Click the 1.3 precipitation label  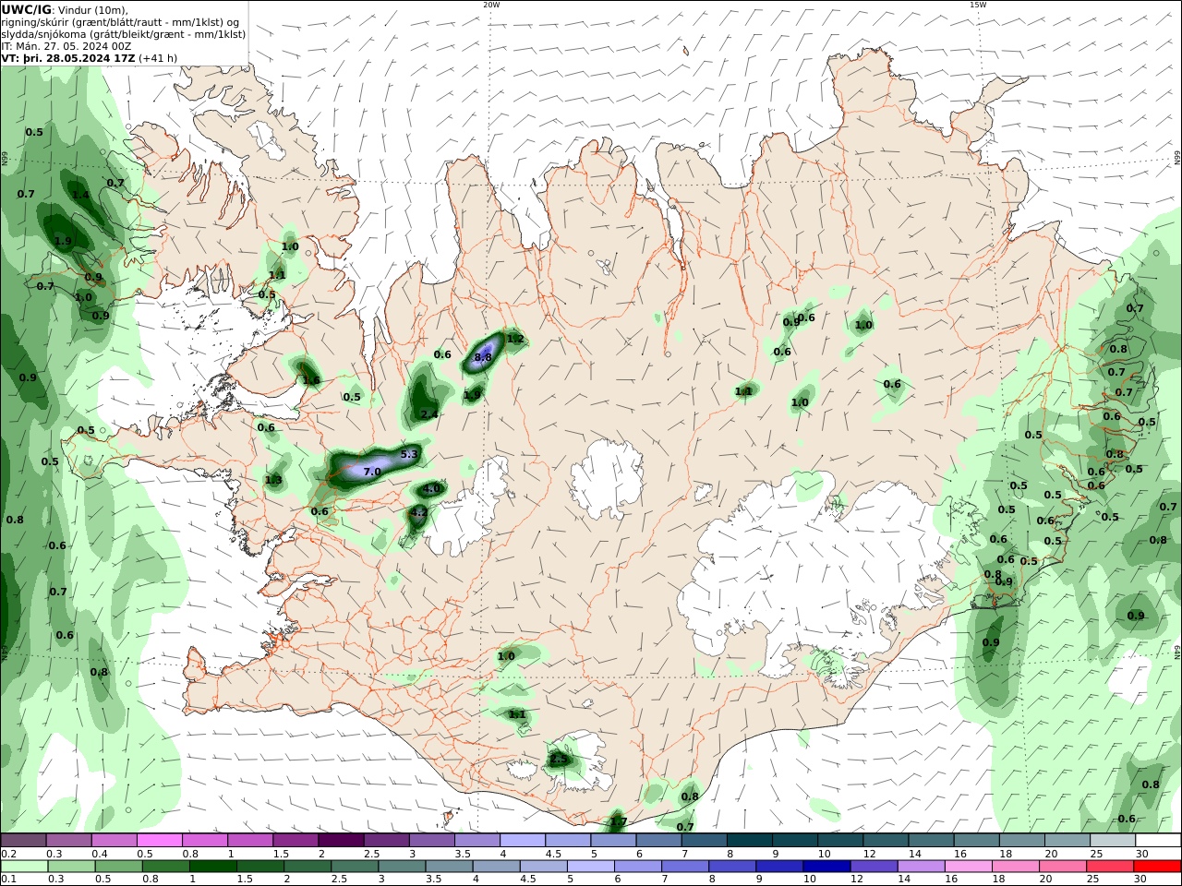pos(273,480)
